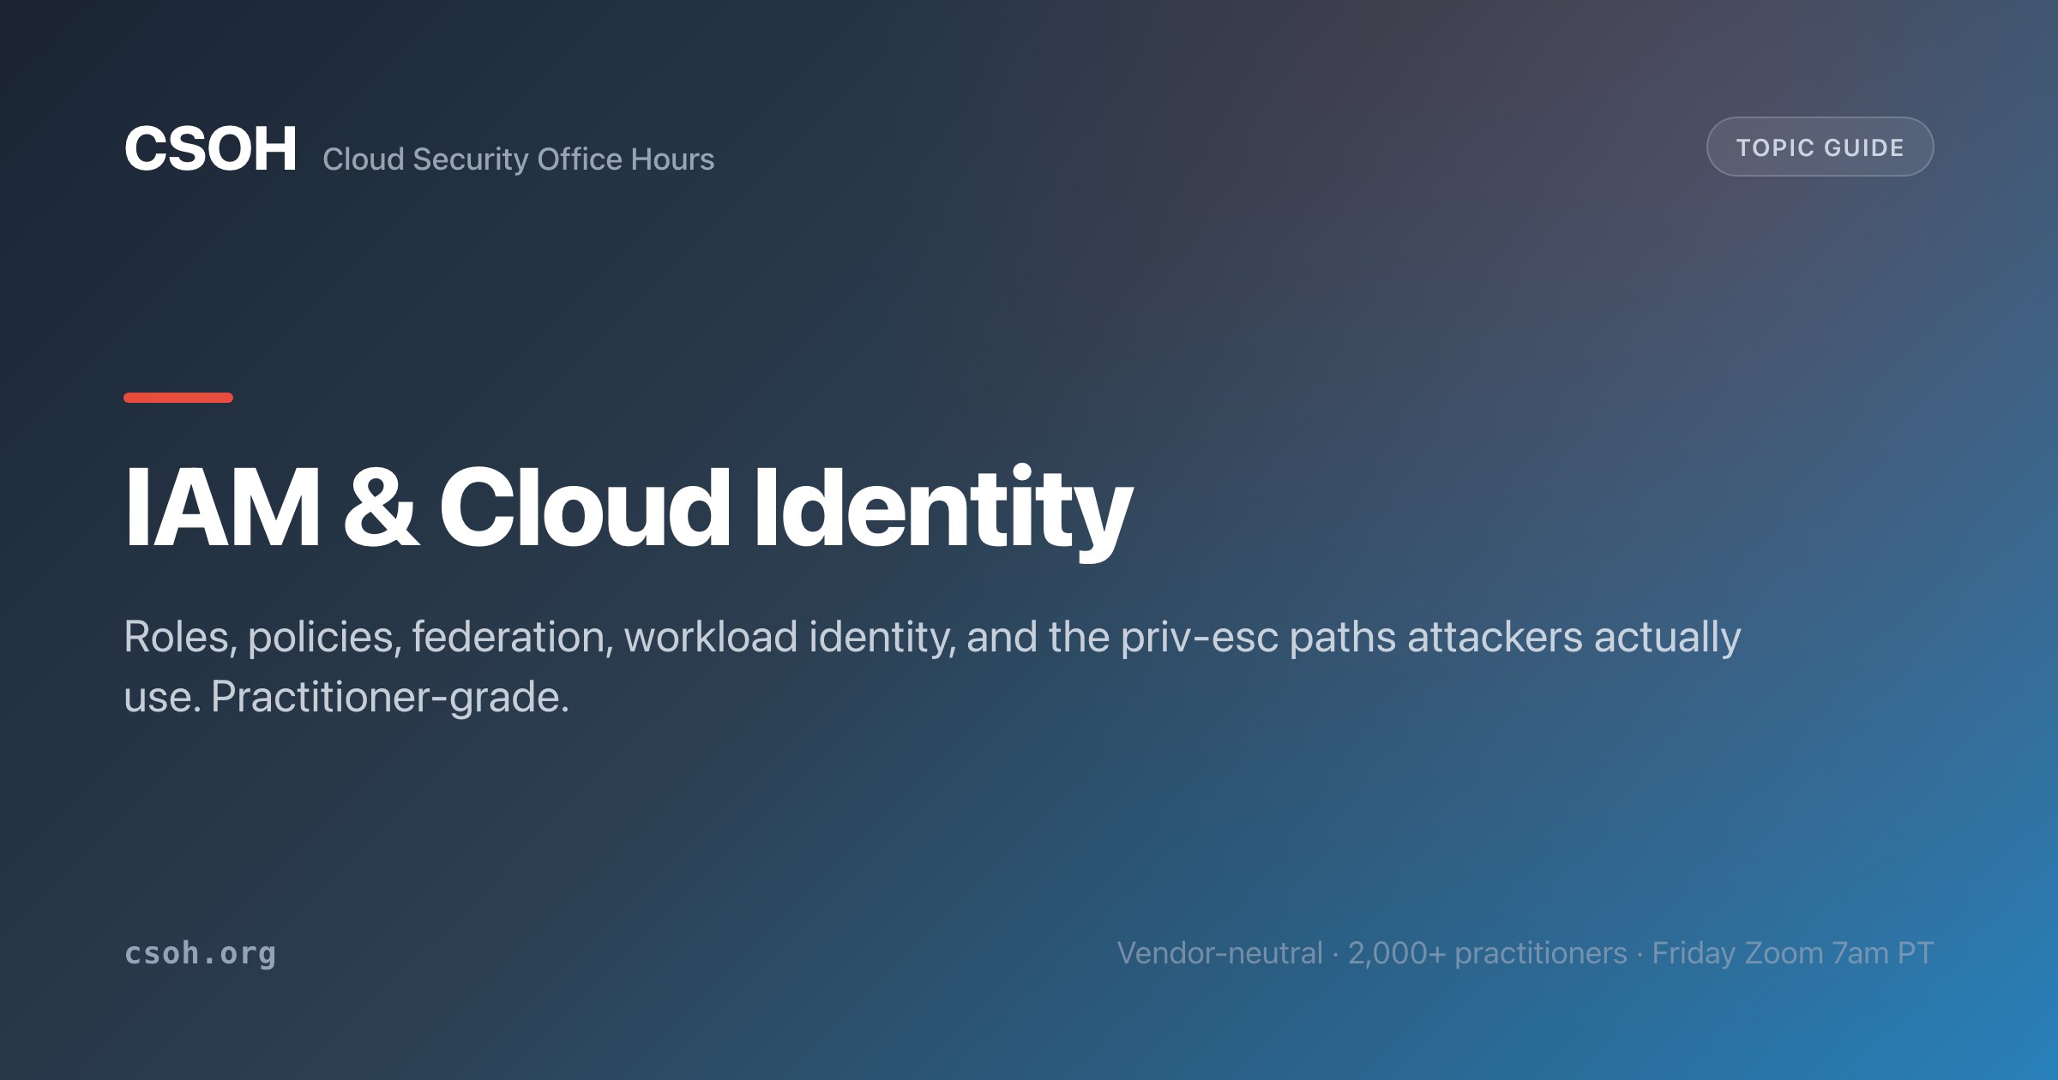Click the CSOH logo wordmark
This screenshot has height=1080, width=2058.
click(x=211, y=149)
